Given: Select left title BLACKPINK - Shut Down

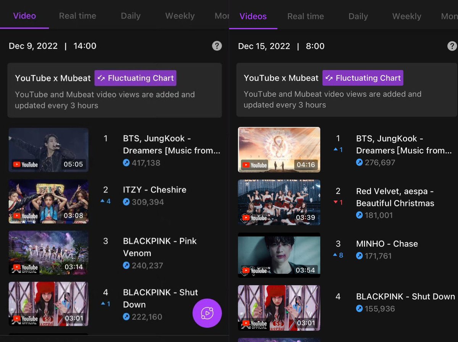Looking at the screenshot, I should [x=160, y=298].
